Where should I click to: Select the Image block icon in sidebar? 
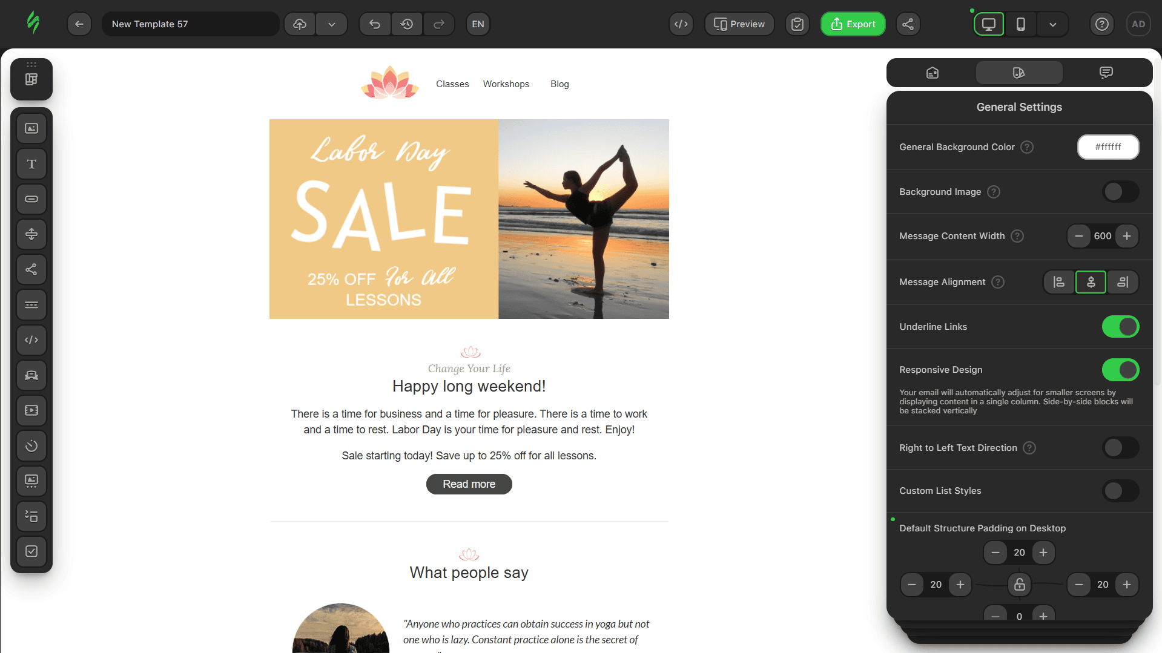pyautogui.click(x=31, y=128)
